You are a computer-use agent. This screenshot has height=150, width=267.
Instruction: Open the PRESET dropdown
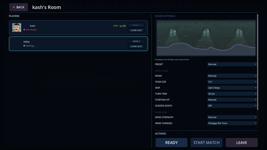[x=232, y=64]
